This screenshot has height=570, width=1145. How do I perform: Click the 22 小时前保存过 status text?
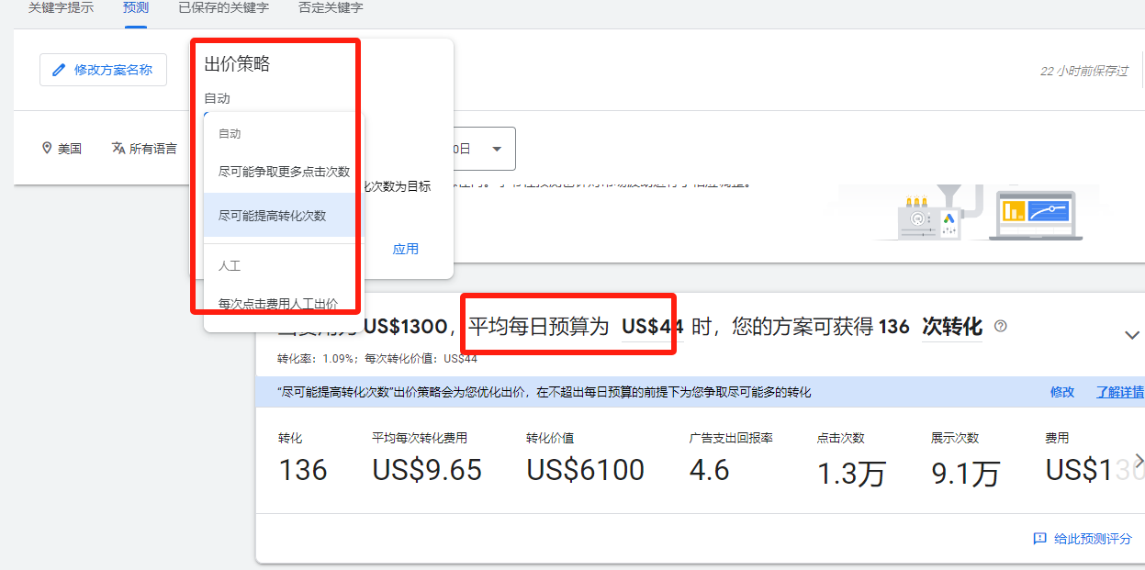tap(1084, 71)
